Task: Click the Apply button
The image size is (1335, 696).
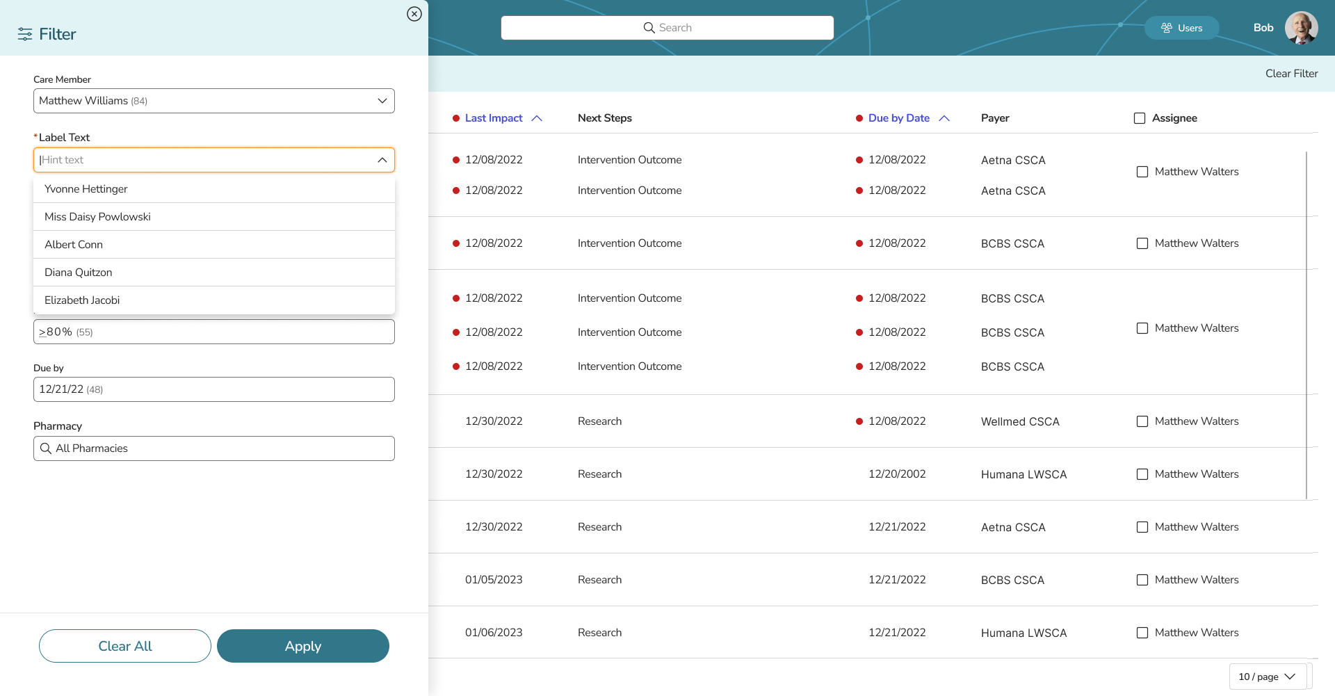Action: (303, 646)
